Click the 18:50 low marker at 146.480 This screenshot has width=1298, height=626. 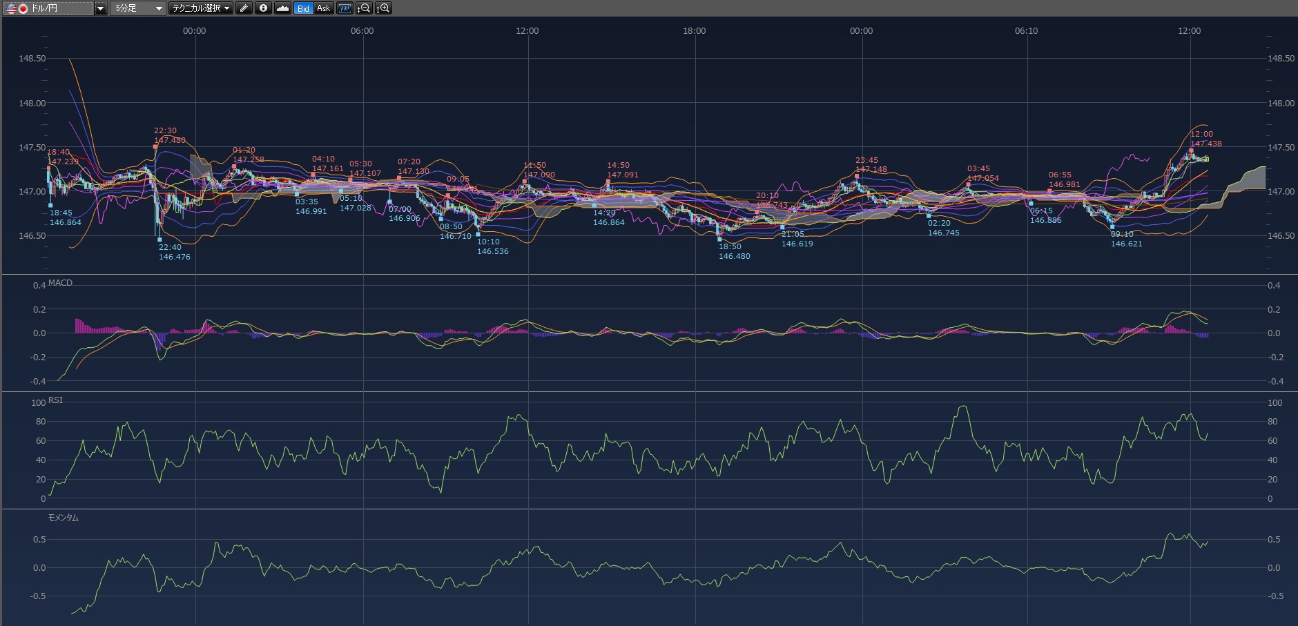(x=720, y=239)
